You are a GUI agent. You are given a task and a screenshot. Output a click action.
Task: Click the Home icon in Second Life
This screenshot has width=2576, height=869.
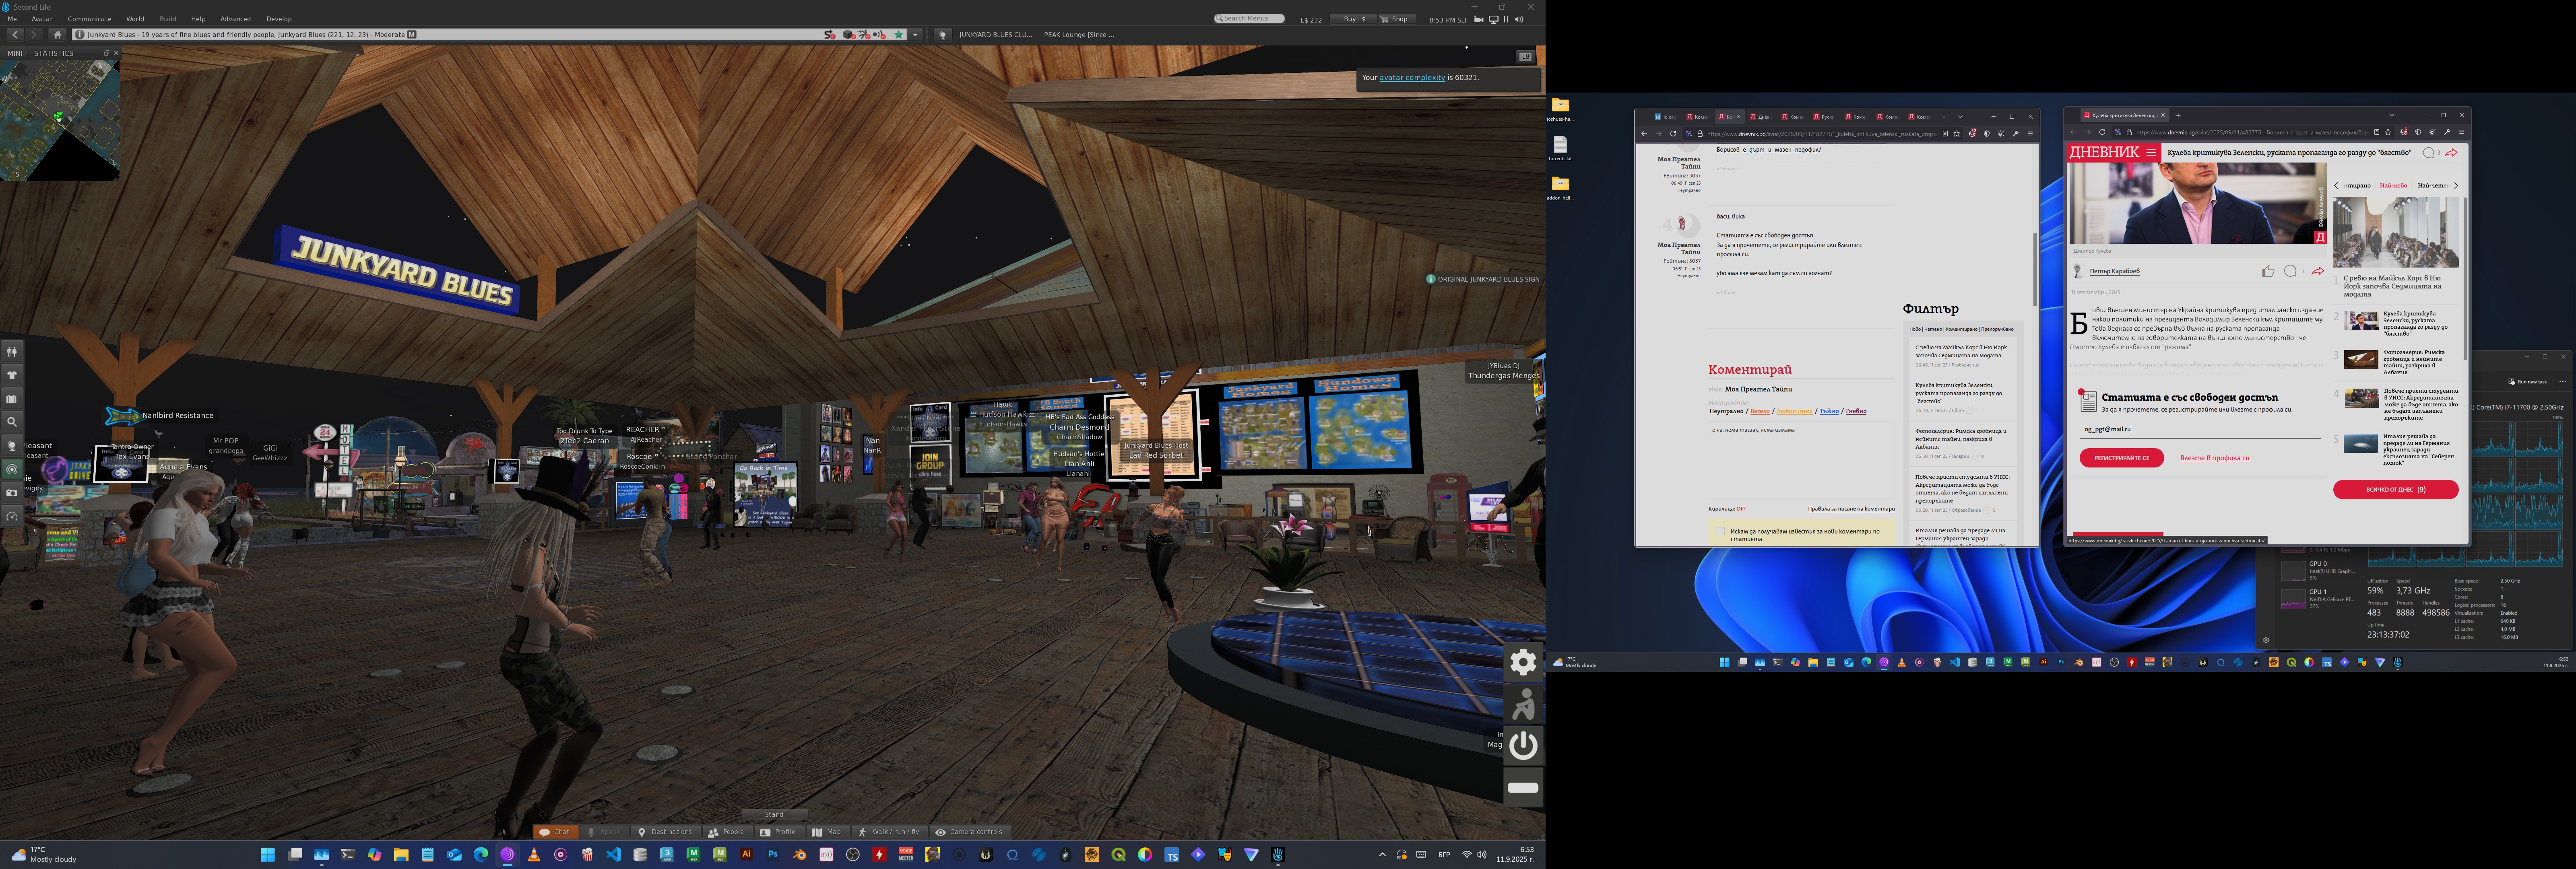tap(57, 35)
